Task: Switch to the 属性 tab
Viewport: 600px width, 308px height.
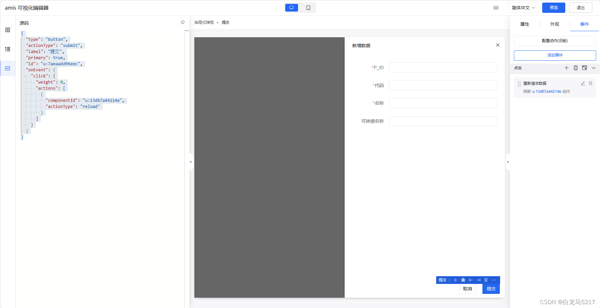Action: point(525,24)
